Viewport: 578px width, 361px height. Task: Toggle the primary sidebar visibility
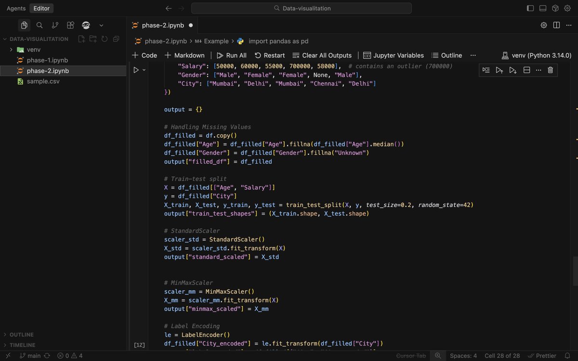pos(530,8)
